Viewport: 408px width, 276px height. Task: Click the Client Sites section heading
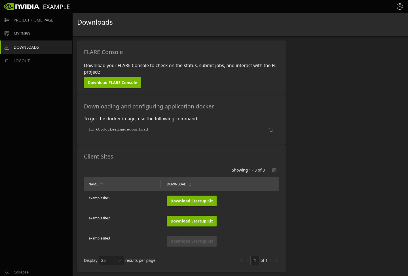(99, 157)
